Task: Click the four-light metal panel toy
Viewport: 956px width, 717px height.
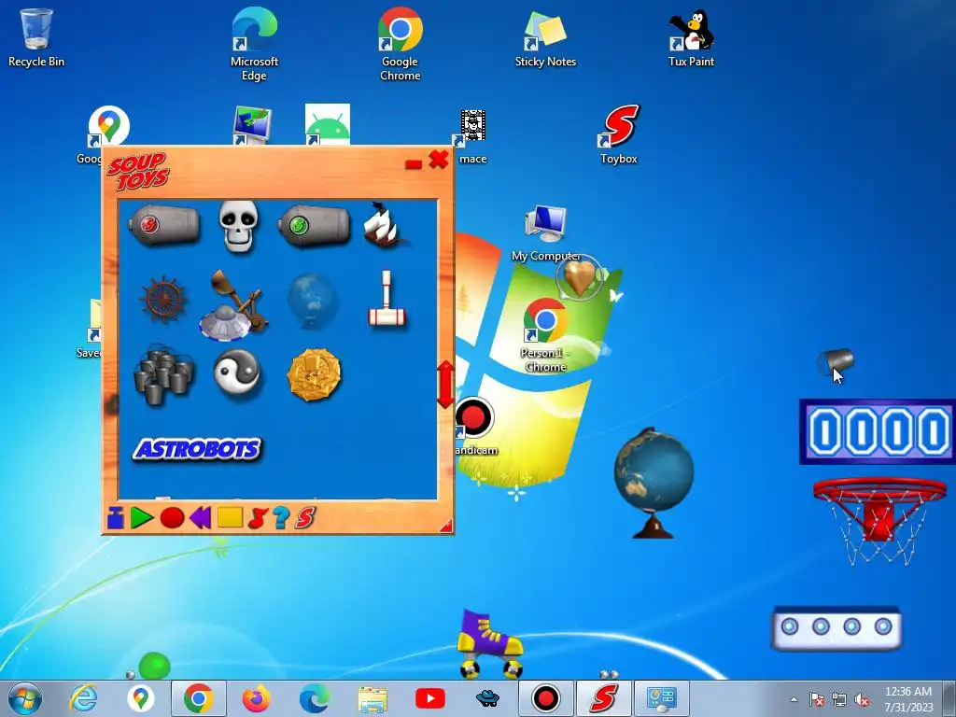Action: coord(836,628)
